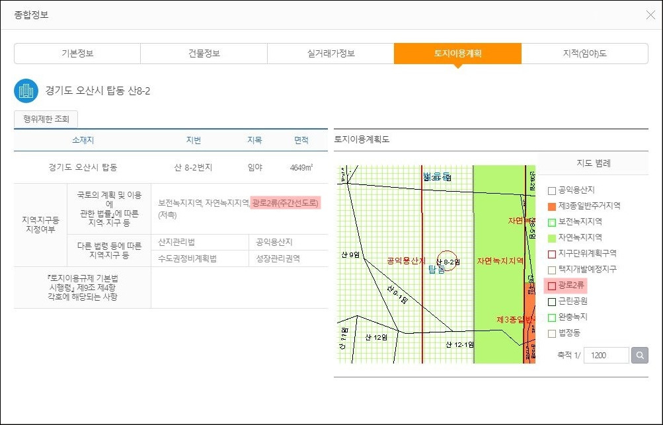This screenshot has height=425, width=663.
Task: Click the 토지이용계획 tab
Action: point(457,54)
